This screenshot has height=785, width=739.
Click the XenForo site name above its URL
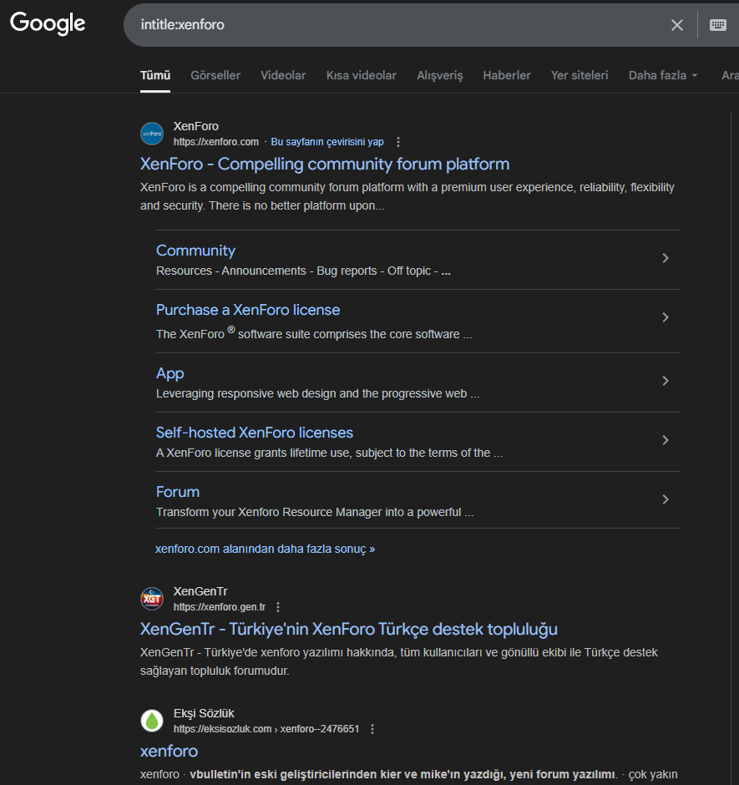coord(195,127)
